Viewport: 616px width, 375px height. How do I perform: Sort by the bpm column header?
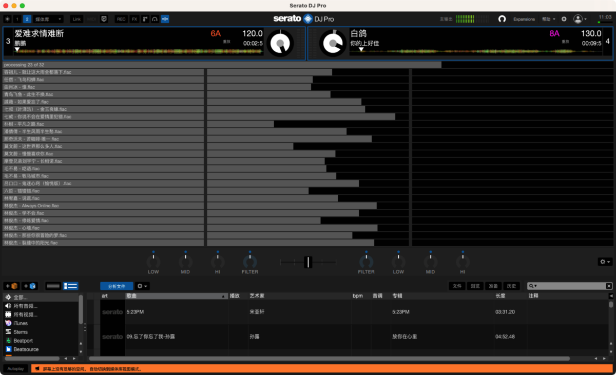tap(361, 296)
